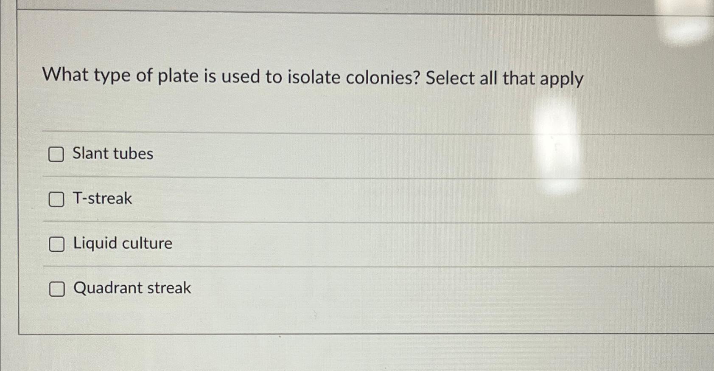Click the T-streak label text
The width and height of the screenshot is (714, 371).
tap(102, 199)
